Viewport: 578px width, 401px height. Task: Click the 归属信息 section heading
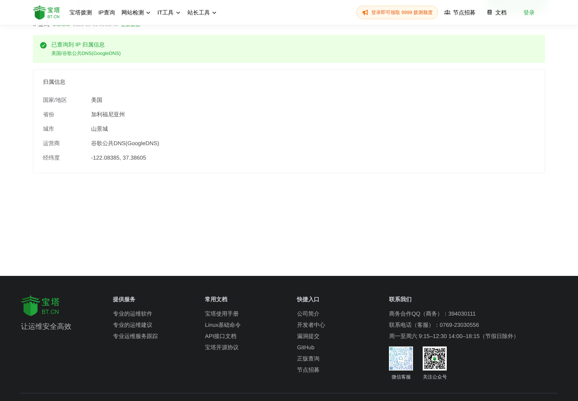[54, 82]
